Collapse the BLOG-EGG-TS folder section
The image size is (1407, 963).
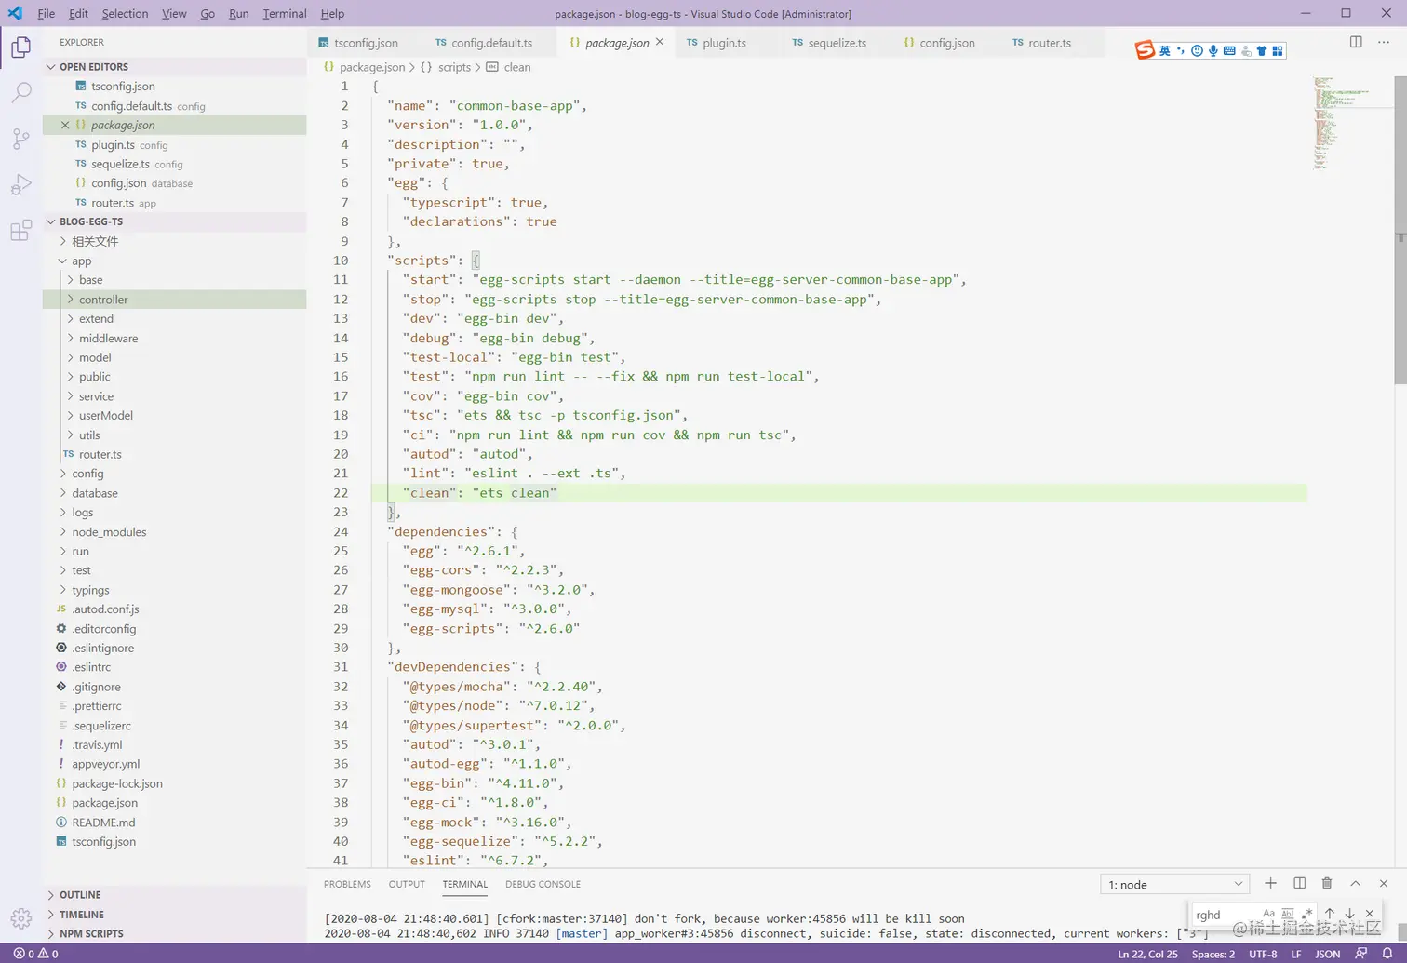175,221
